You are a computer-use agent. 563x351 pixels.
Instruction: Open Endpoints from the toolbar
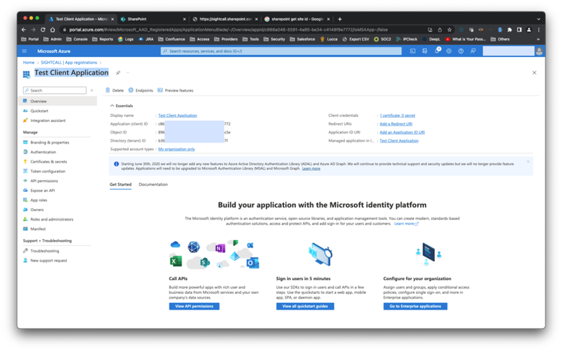[141, 90]
